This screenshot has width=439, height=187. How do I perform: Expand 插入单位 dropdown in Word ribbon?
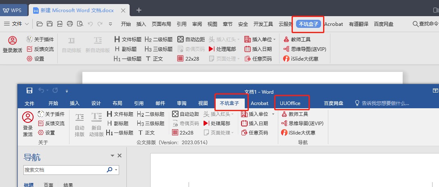point(273,114)
